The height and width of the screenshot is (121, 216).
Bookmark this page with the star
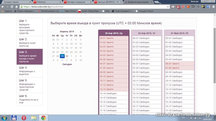[x=168, y=7]
